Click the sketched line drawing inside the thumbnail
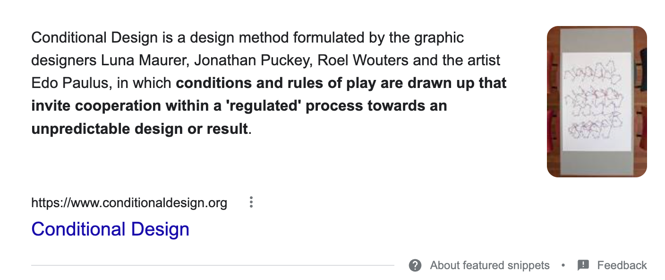The height and width of the screenshot is (280, 665). pos(597,101)
